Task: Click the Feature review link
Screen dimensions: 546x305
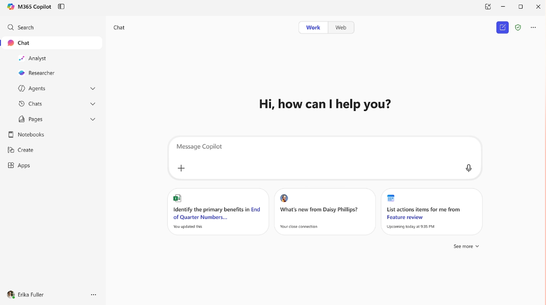Action: pos(404,217)
